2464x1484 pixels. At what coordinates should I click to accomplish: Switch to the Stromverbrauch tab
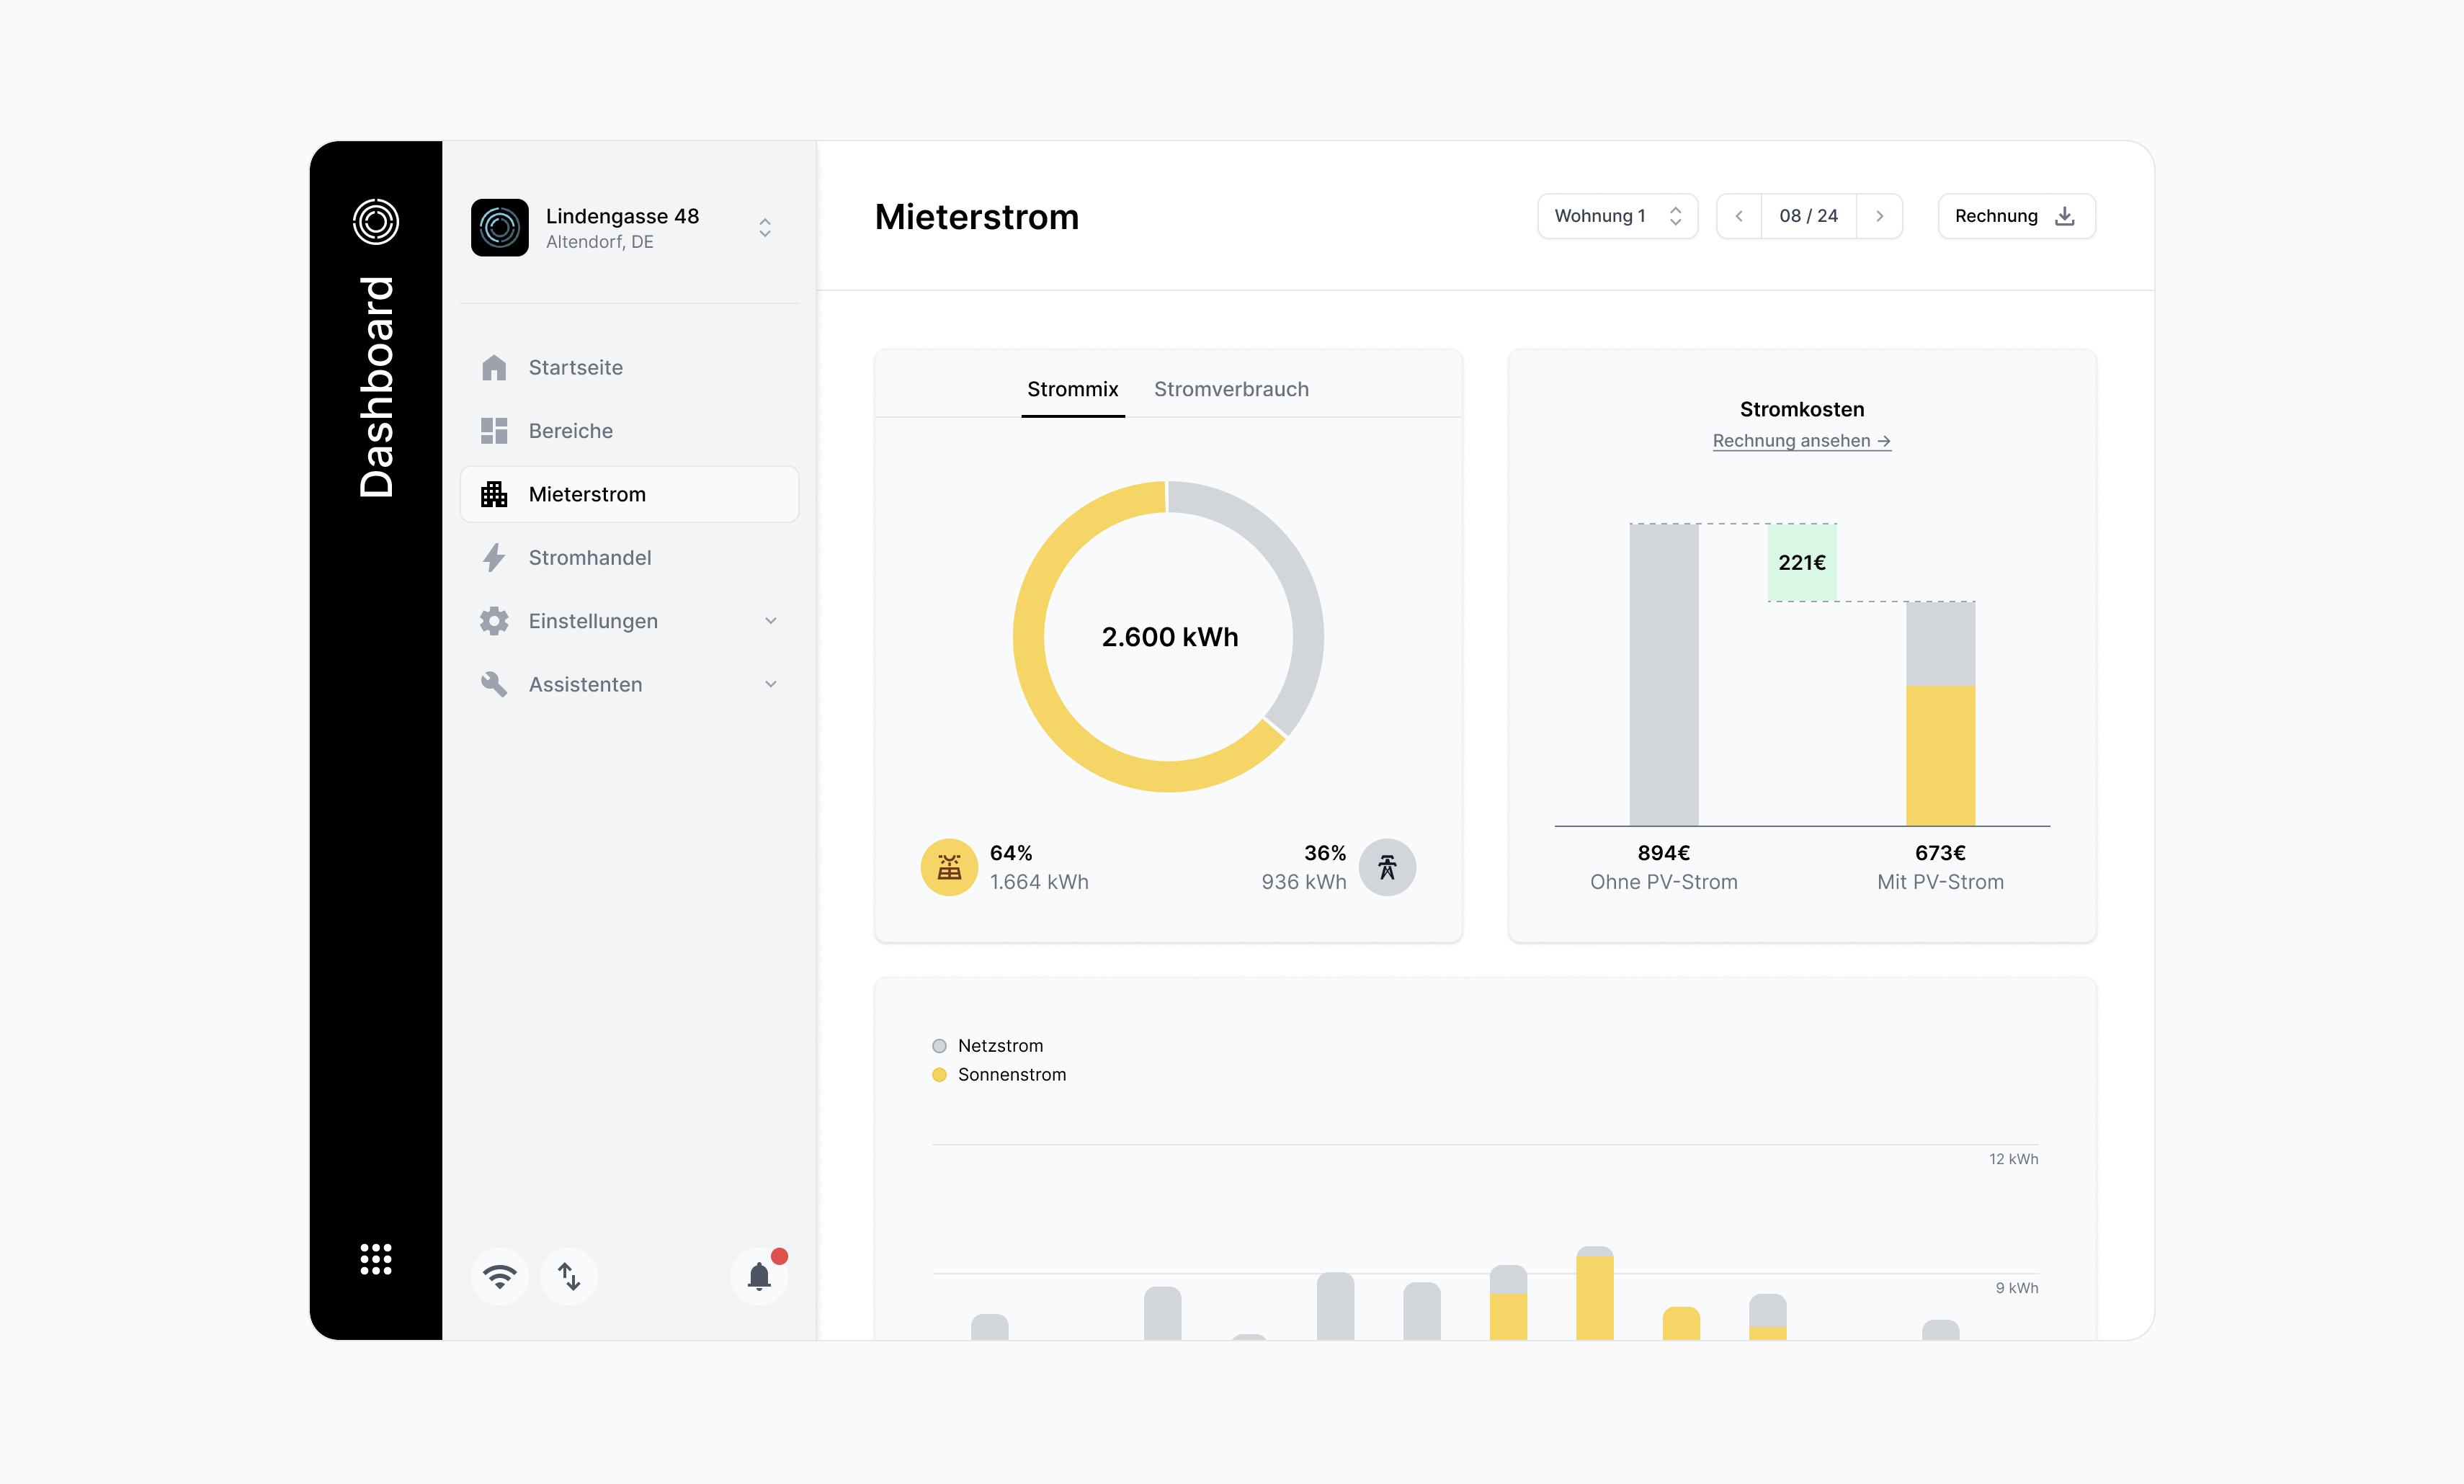click(1231, 389)
